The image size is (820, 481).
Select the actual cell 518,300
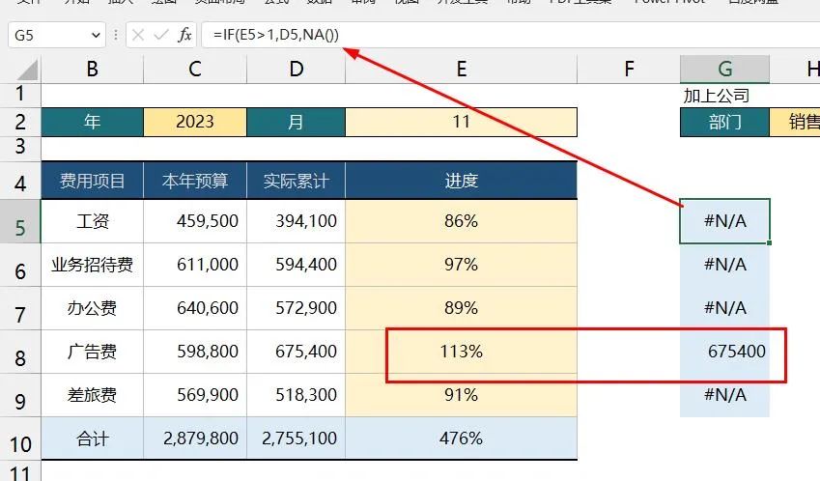(x=296, y=395)
